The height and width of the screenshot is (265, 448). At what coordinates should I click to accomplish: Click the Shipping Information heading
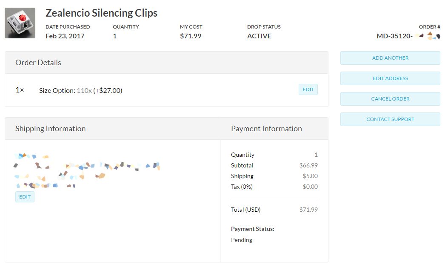(50, 129)
